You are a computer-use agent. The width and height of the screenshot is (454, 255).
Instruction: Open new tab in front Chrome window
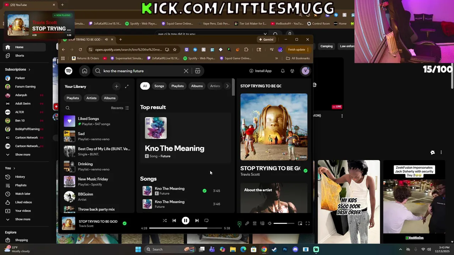click(121, 39)
